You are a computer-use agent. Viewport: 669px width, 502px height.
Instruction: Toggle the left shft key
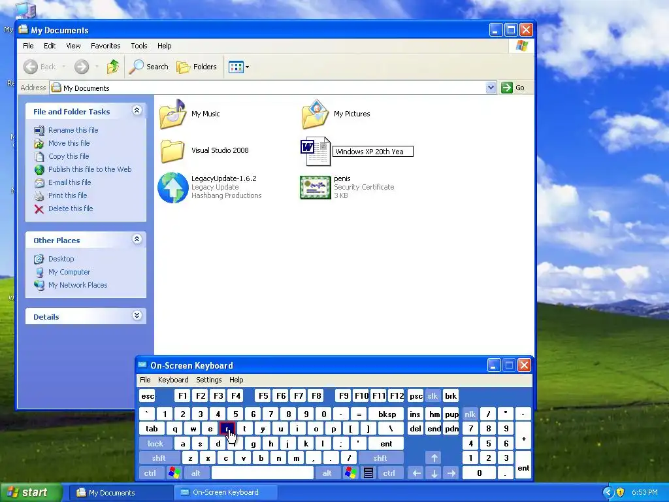(159, 458)
